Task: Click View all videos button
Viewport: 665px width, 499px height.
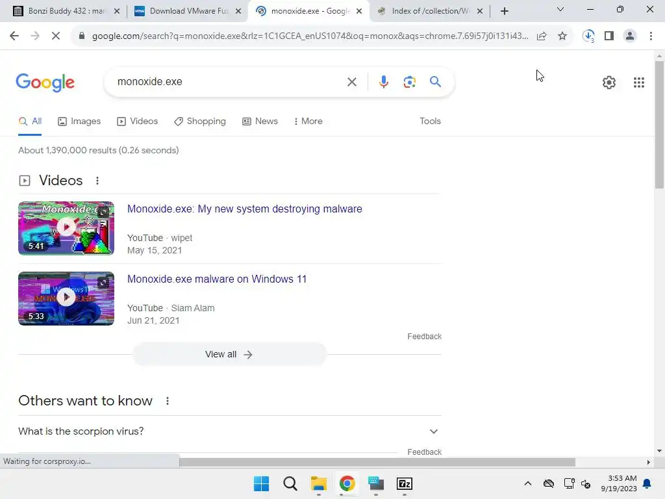Action: click(x=229, y=354)
